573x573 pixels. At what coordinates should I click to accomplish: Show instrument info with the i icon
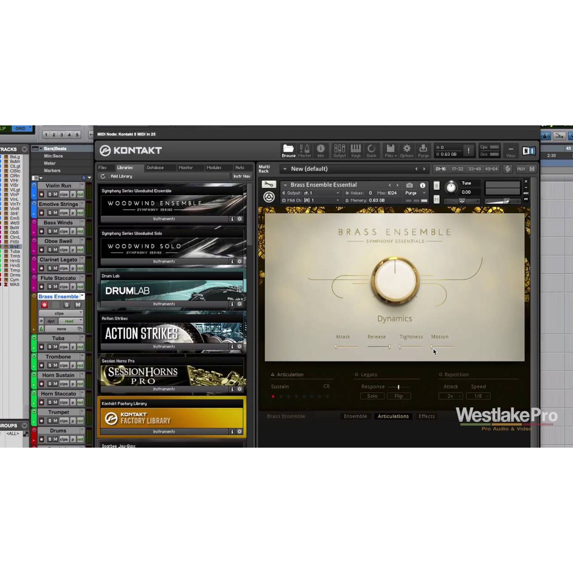pyautogui.click(x=422, y=185)
